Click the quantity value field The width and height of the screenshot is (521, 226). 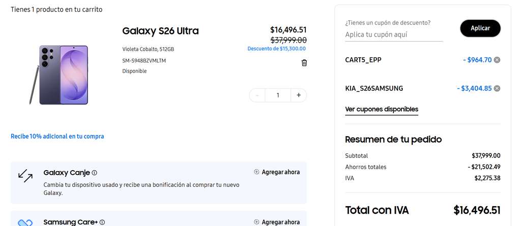click(278, 95)
